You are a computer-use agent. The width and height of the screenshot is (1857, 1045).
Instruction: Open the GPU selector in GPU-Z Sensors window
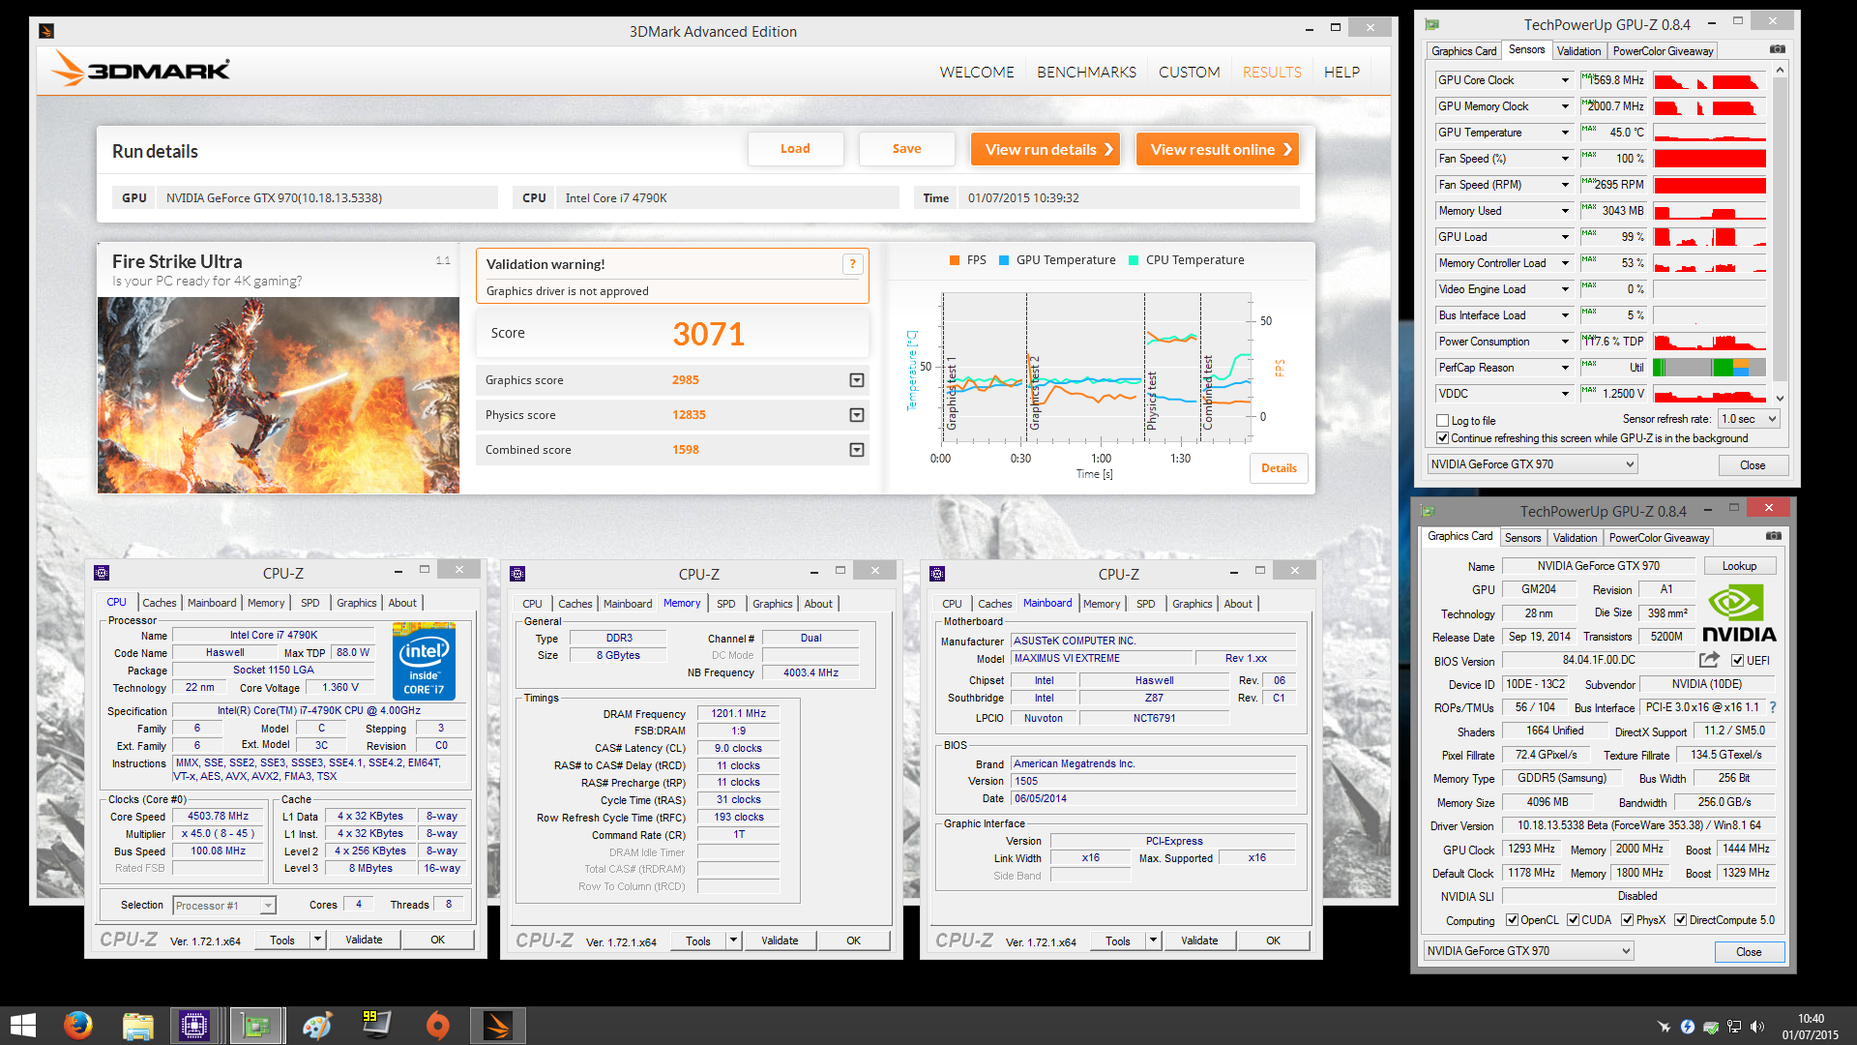tap(1532, 464)
